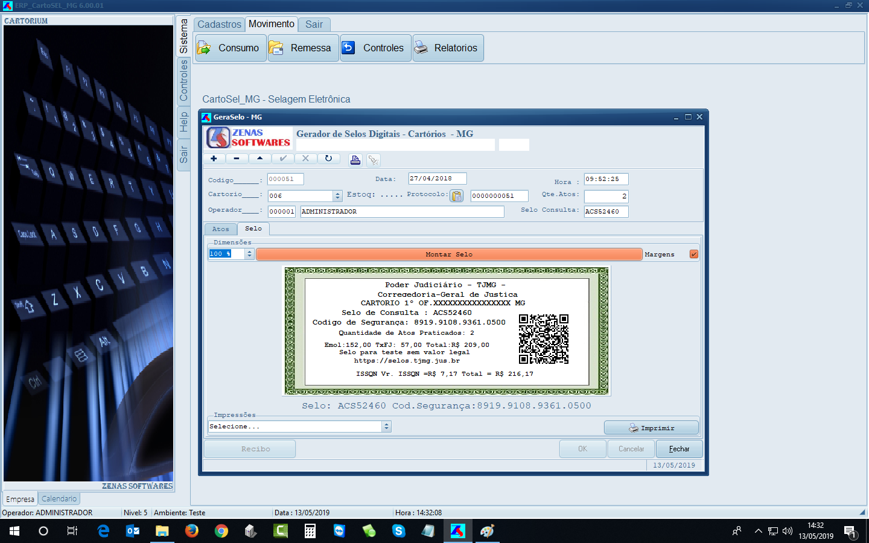Screen dimensions: 869x543
Task: Confirm with the checkmark toolbar button
Action: tap(282, 159)
